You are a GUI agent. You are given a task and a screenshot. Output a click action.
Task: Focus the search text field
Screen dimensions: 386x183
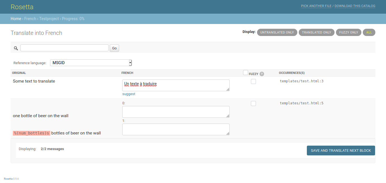click(64, 48)
